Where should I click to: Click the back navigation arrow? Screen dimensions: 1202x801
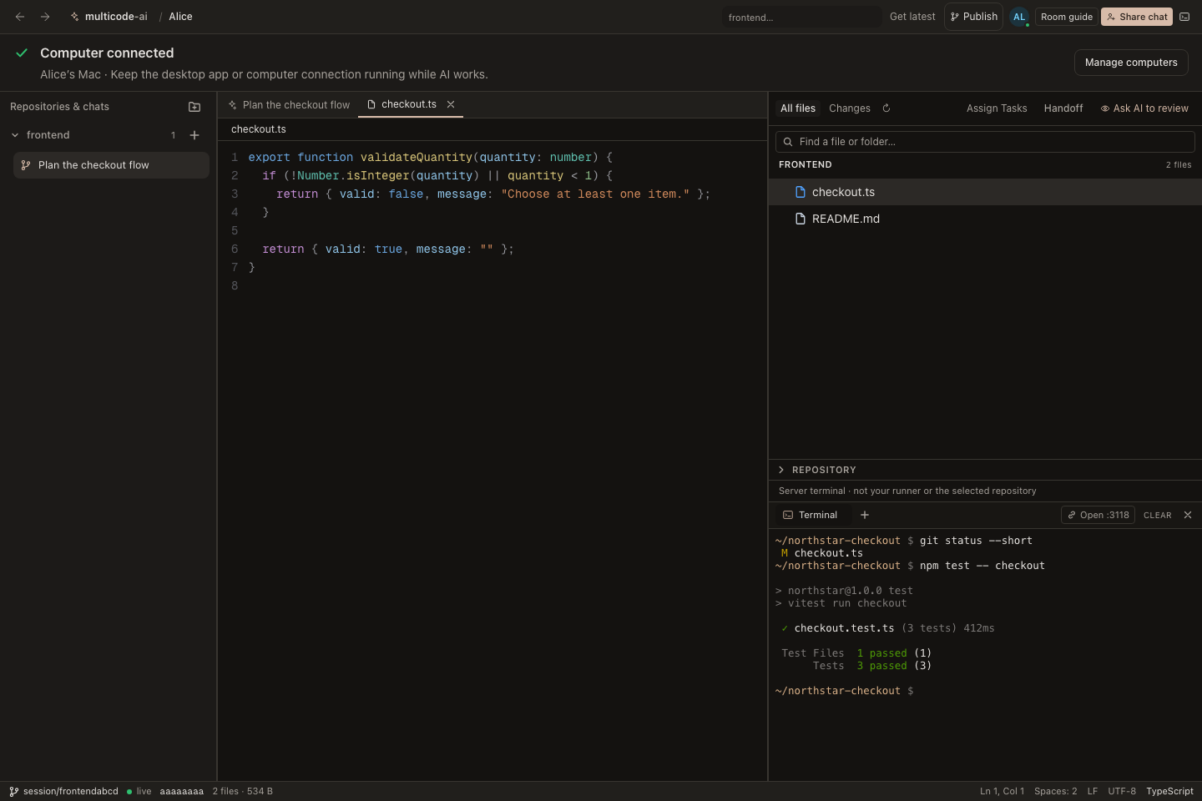[20, 17]
